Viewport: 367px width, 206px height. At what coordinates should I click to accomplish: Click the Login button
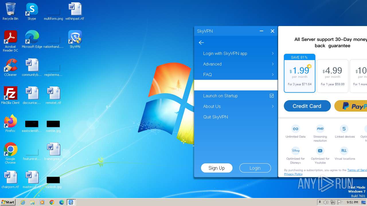255,168
